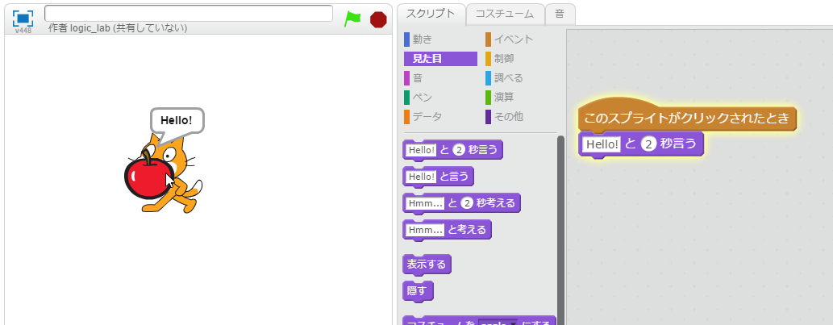Click the Hmm... と考える palette block
The image size is (833, 325).
(448, 230)
